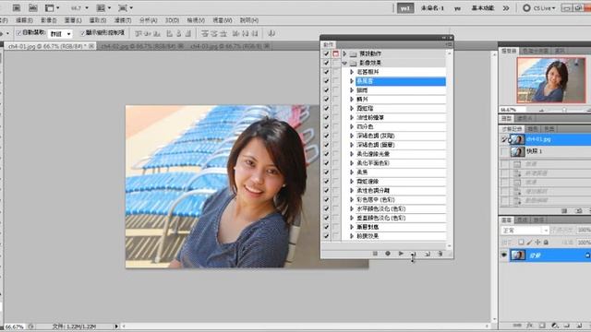Toggle the checkmark for 四分色 action

point(326,127)
